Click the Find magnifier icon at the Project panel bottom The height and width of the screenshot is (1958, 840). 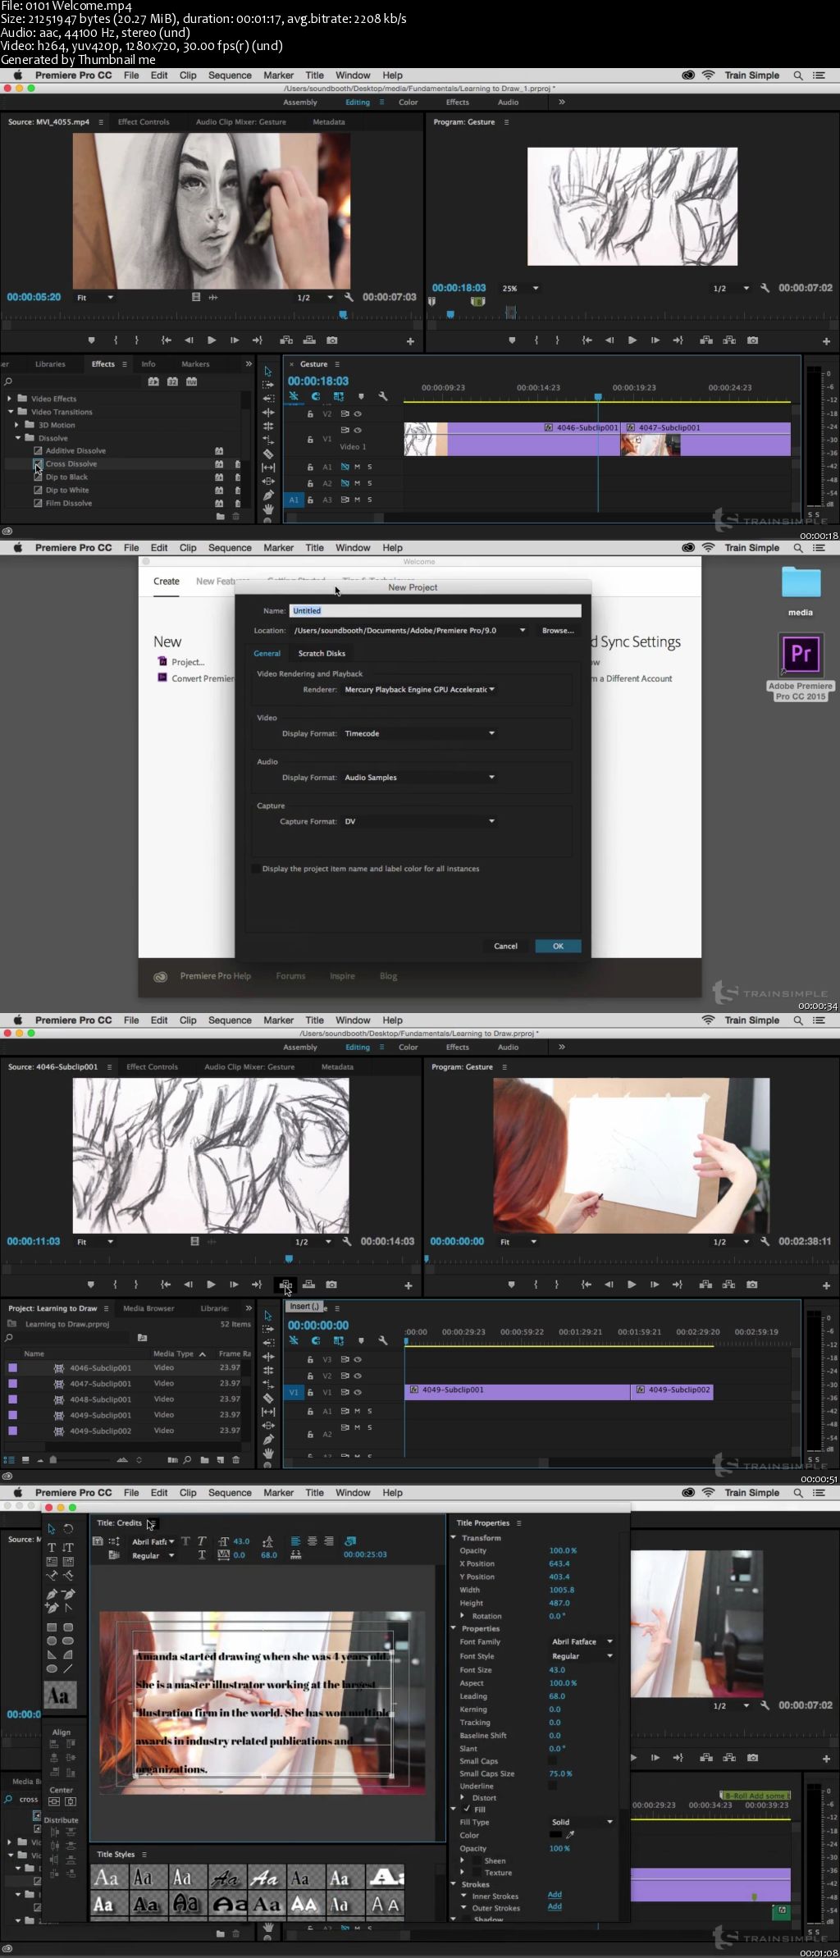187,1460
